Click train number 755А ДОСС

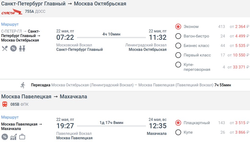pos(35,12)
